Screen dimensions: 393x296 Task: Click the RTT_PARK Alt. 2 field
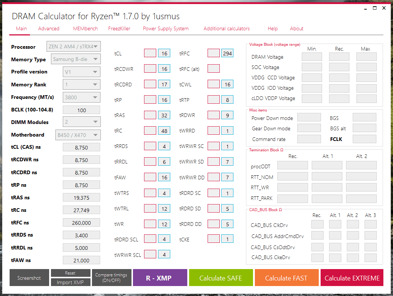(x=361, y=199)
